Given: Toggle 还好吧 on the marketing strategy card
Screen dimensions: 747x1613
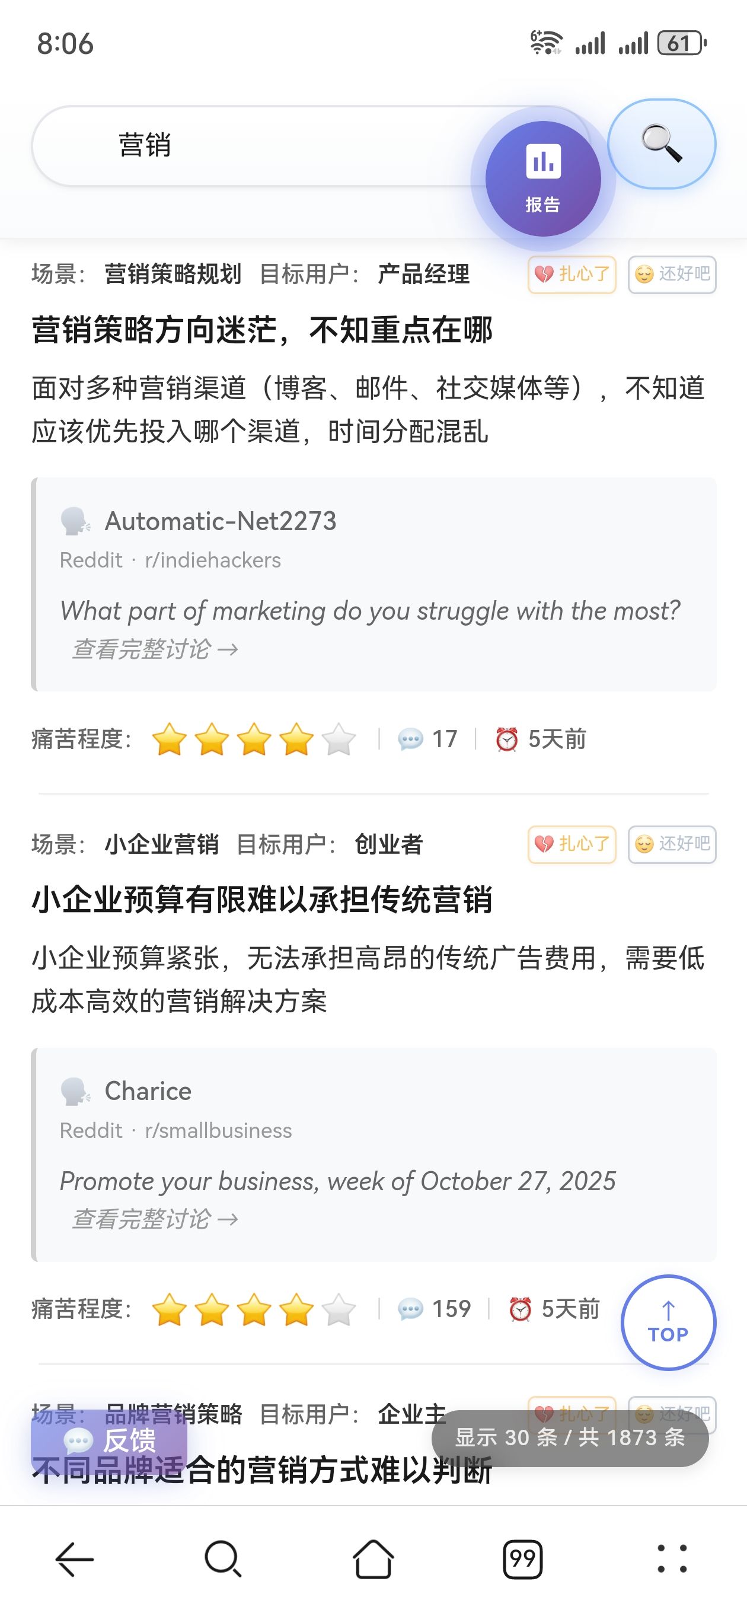Looking at the screenshot, I should coord(672,274).
